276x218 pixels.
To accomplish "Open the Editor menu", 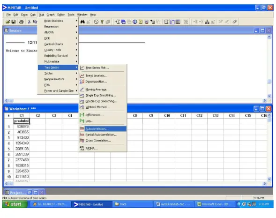I will tap(61, 15).
